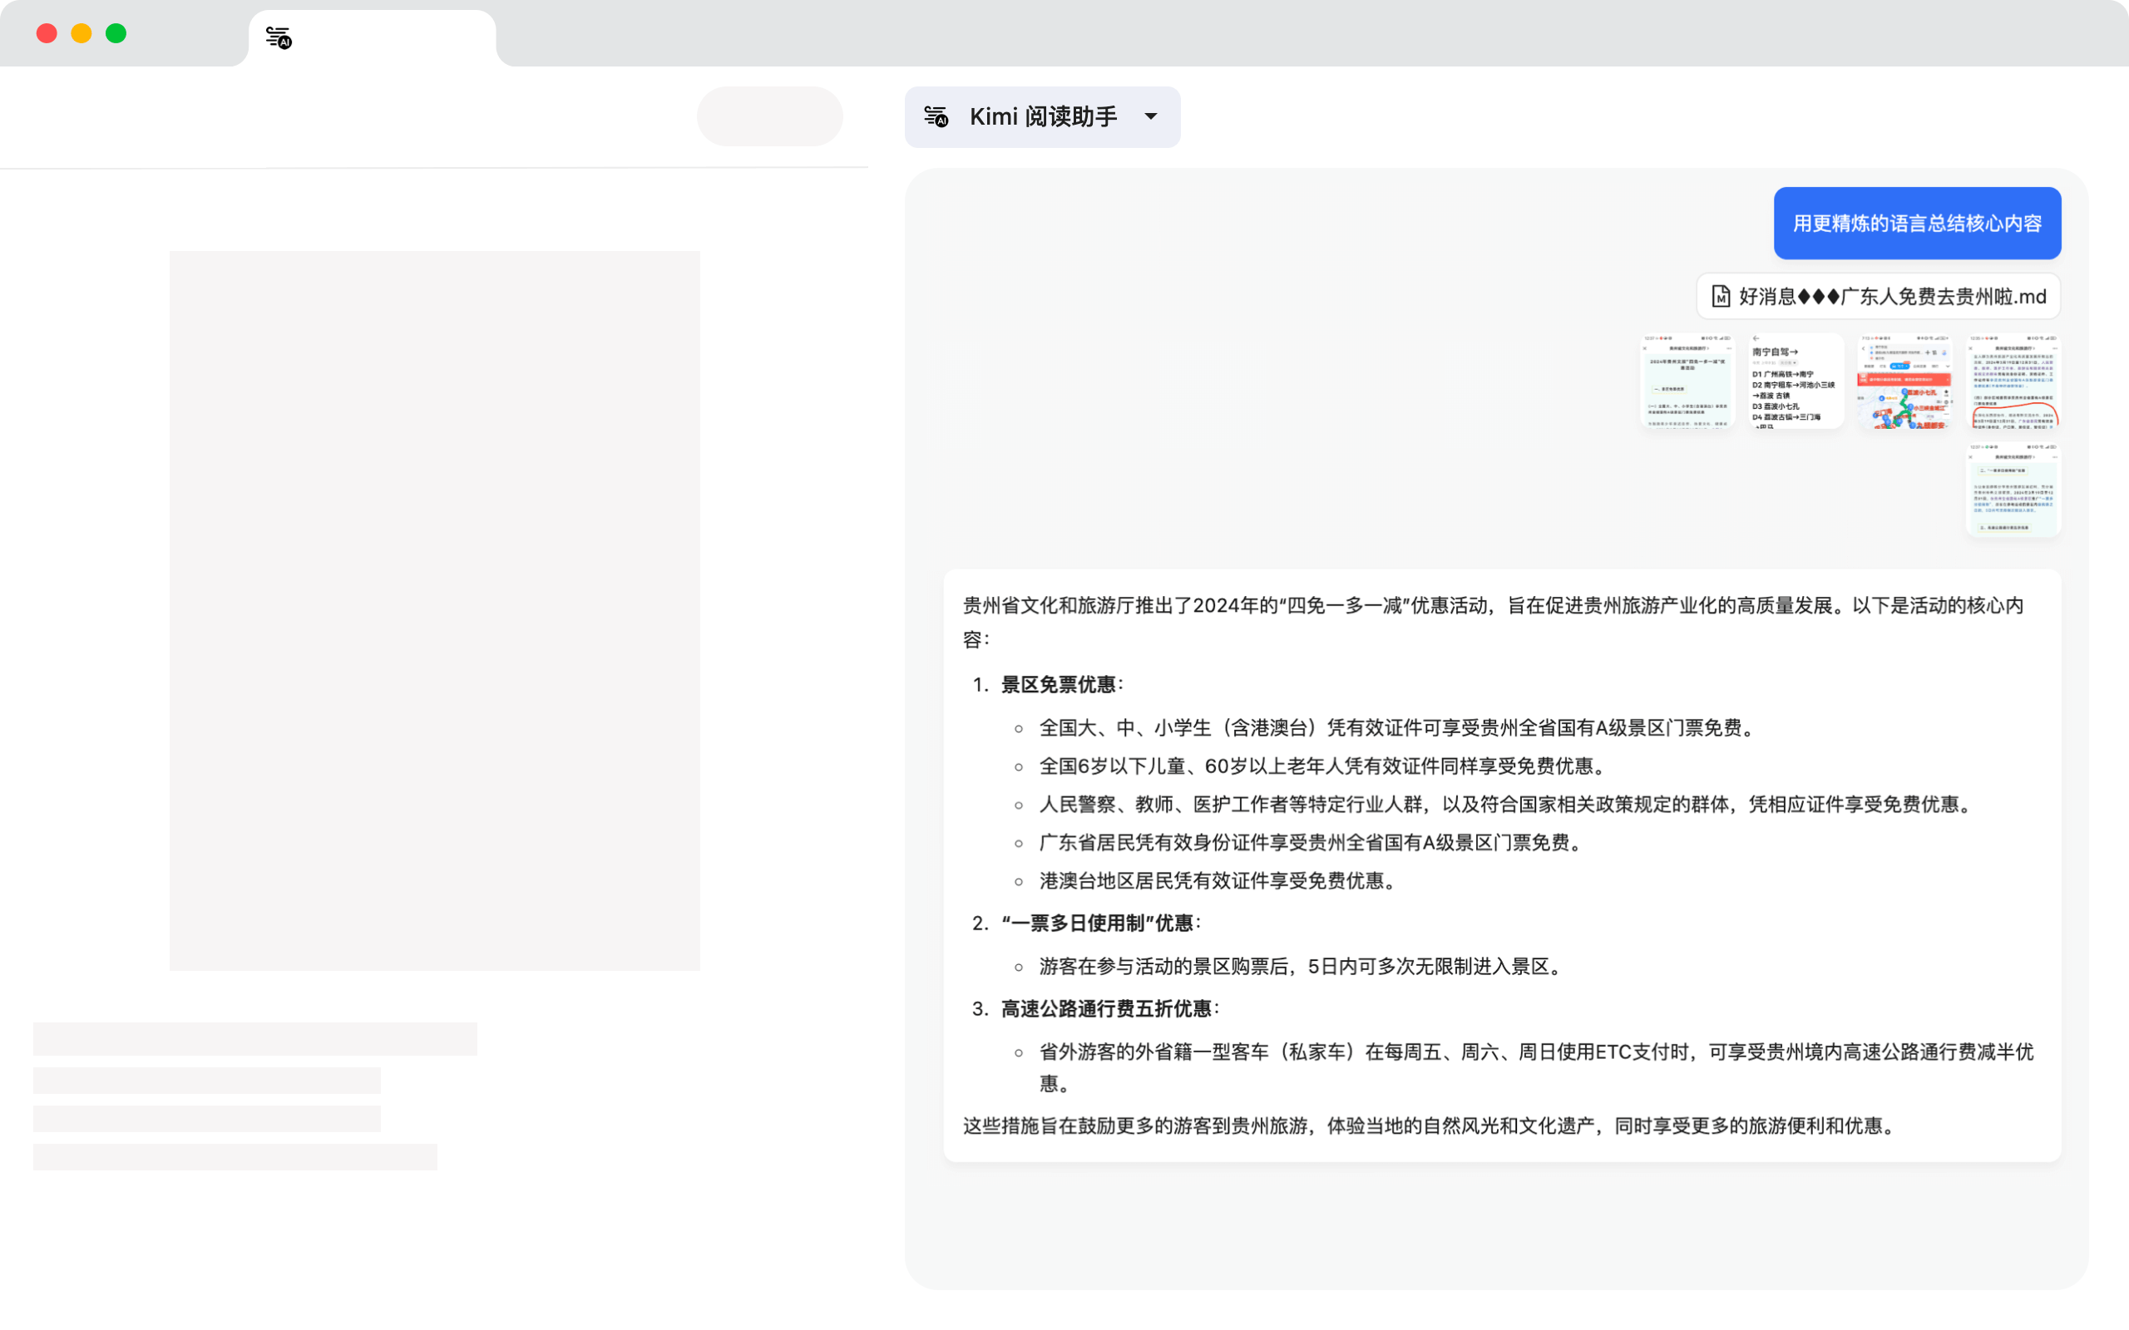
Task: Click the green zoom button in the titlebar
Action: coord(116,32)
